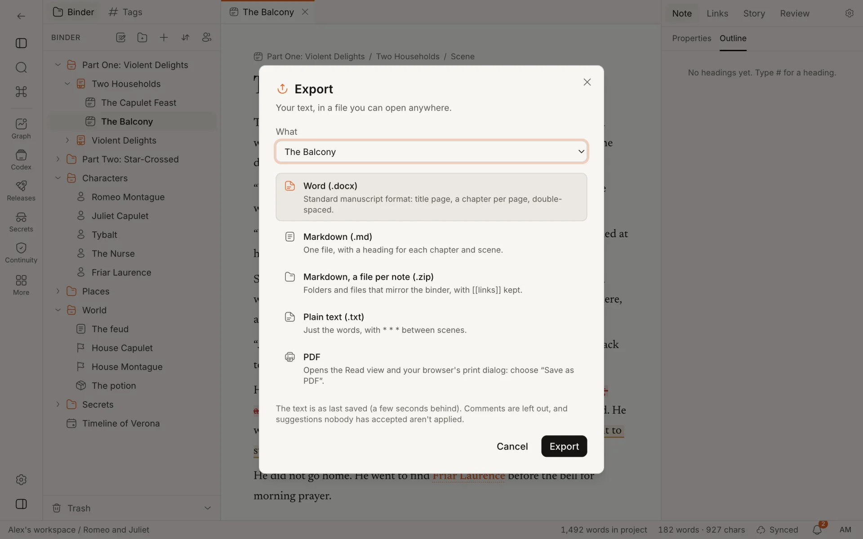Select PDF export option
Viewport: 863px width, 539px height.
click(431, 368)
